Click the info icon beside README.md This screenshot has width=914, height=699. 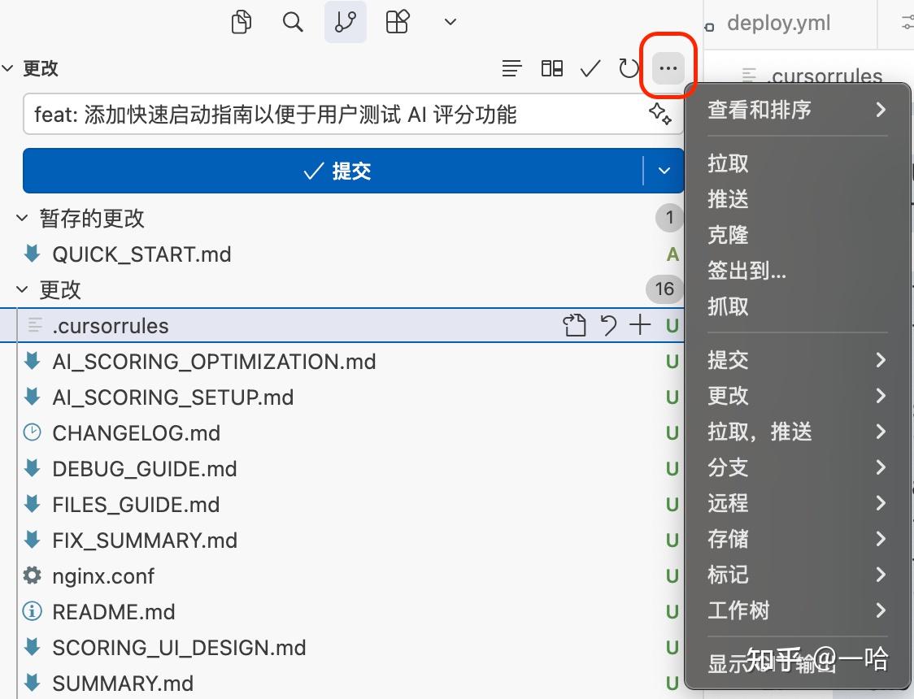[x=32, y=611]
